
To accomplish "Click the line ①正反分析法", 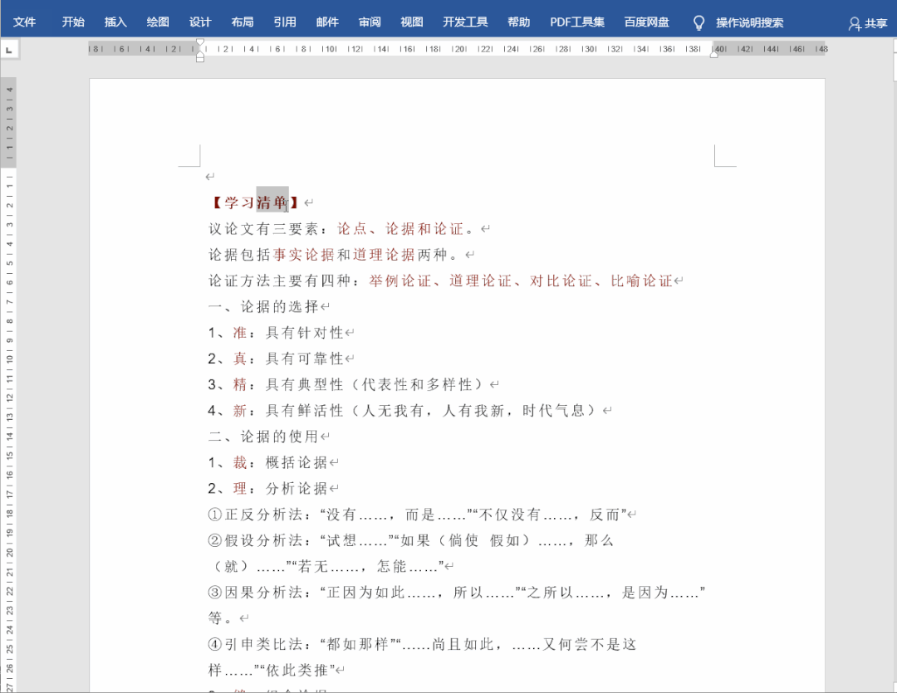I will click(417, 515).
